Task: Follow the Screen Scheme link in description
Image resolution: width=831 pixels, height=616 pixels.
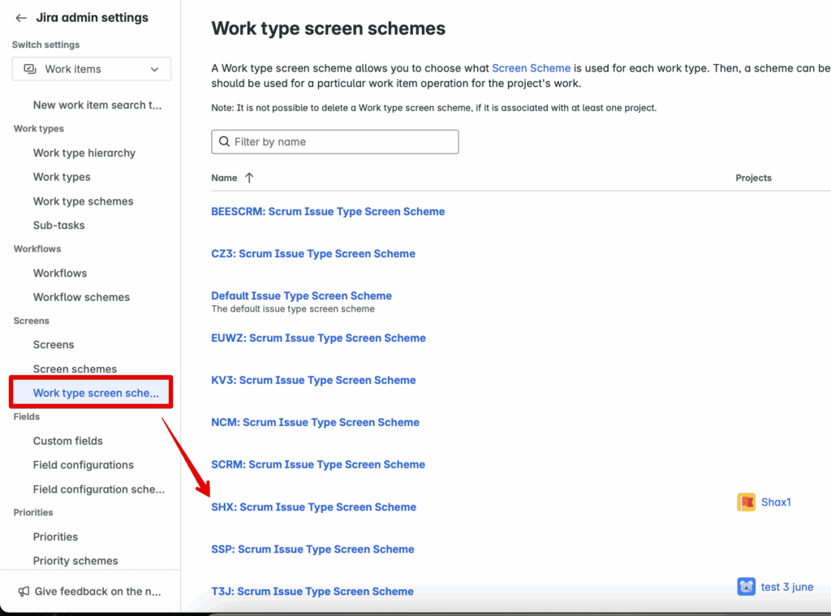Action: pos(531,68)
